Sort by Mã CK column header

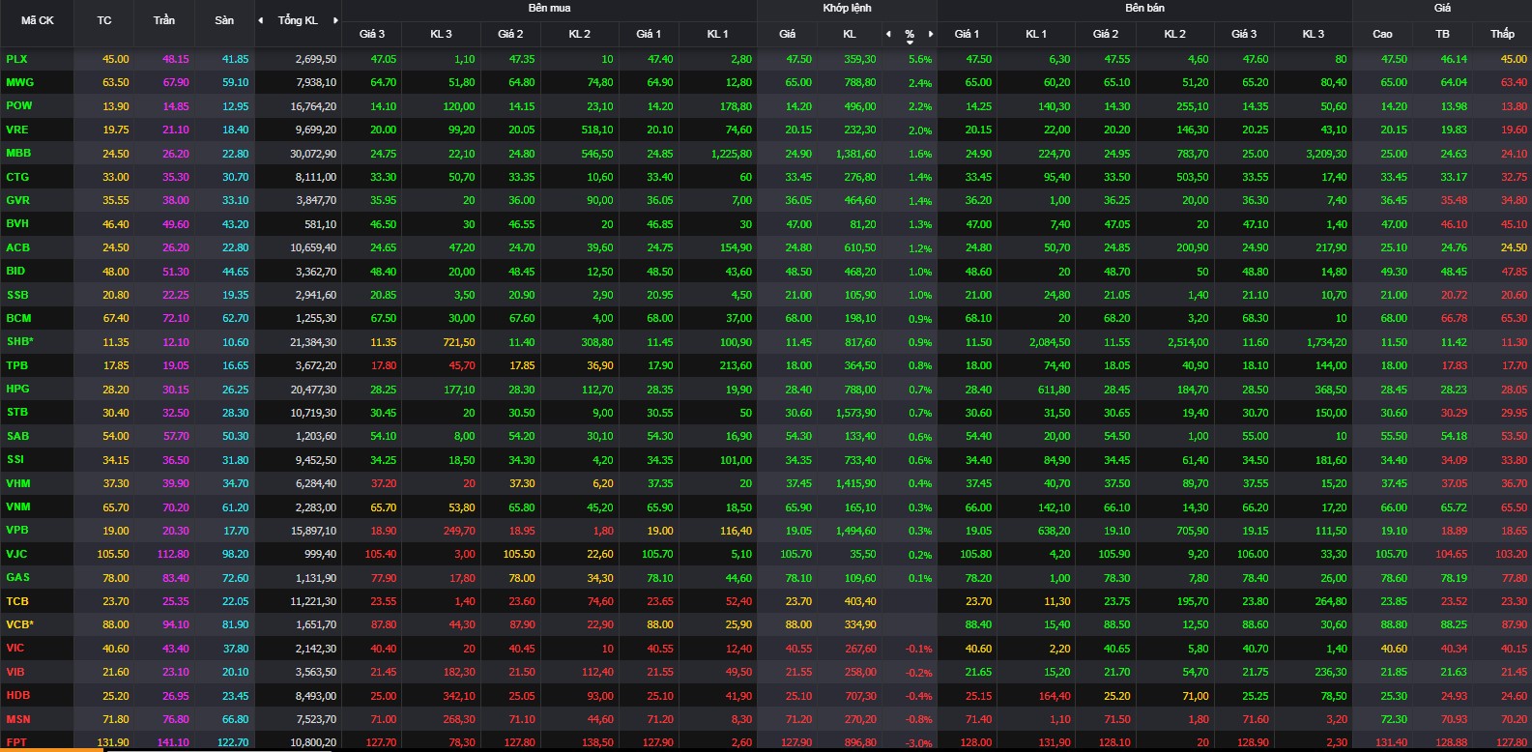[x=38, y=20]
